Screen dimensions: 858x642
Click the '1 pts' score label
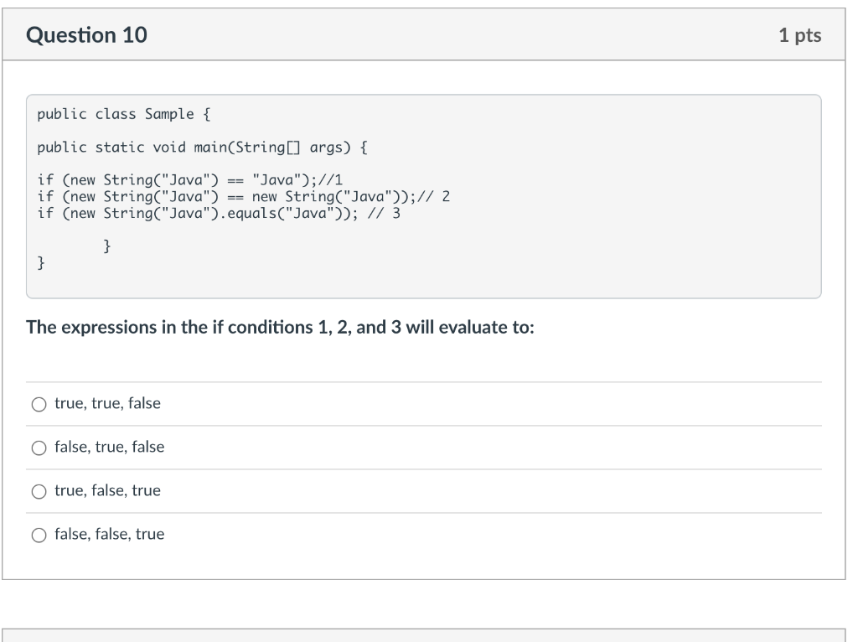[x=799, y=35]
